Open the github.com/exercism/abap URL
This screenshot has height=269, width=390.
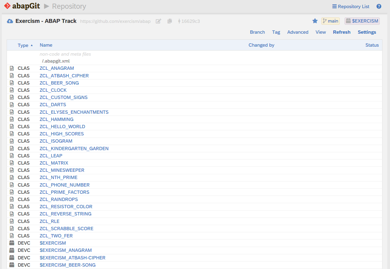tap(115, 21)
